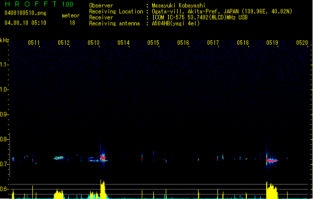313x199 pixels.
Task: Click the 0.6 kHz axis label
Action: tap(3, 189)
